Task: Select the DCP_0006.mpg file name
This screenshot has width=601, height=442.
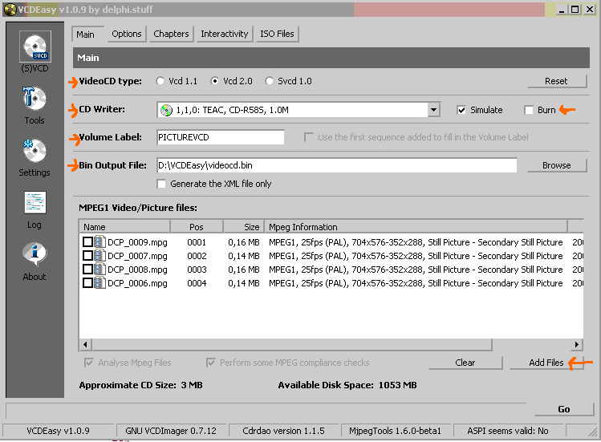Action: tap(137, 283)
